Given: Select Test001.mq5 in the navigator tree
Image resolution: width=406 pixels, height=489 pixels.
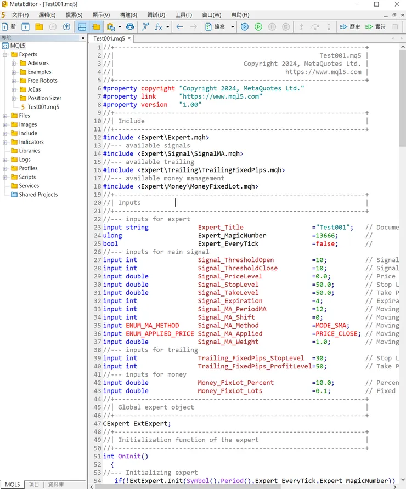Looking at the screenshot, I should 43,107.
